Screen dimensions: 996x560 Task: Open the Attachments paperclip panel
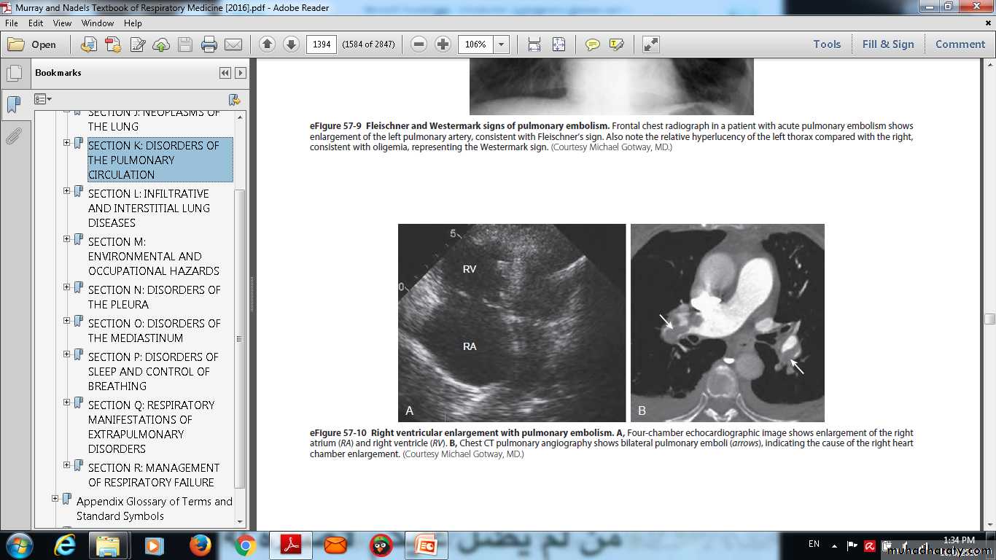[13, 136]
